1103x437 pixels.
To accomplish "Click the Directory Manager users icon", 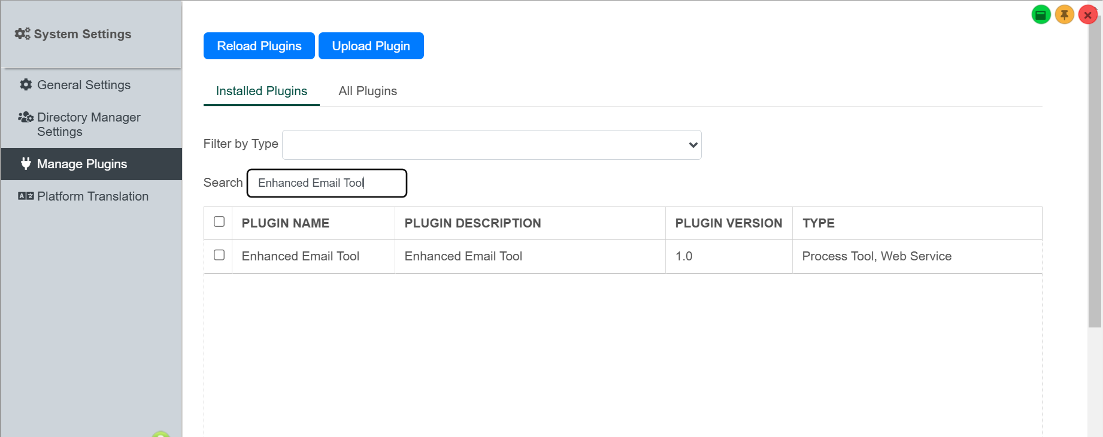I will pyautogui.click(x=26, y=117).
